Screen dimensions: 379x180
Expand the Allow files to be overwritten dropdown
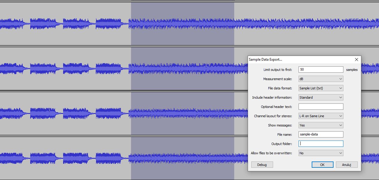(x=320, y=153)
